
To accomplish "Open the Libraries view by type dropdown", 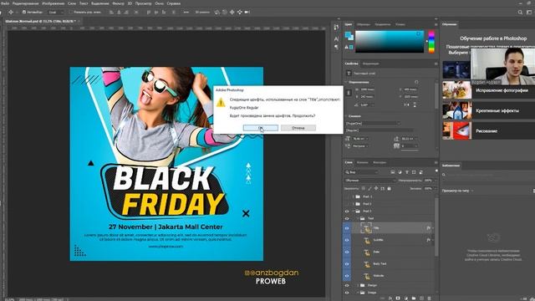I will (x=457, y=191).
